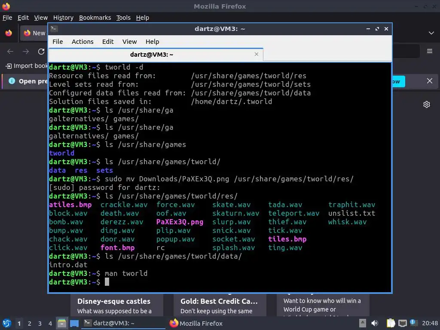Open the LXQt start menu
The width and height of the screenshot is (440, 330).
click(7, 323)
